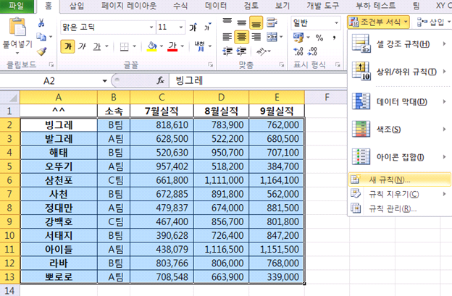Click the Wrap Text icon
This screenshot has width=452, height=296.
pyautogui.click(x=272, y=22)
